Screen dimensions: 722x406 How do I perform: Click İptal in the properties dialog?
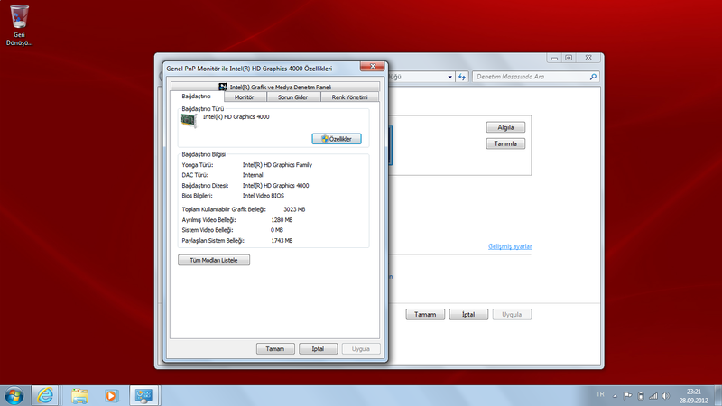click(x=319, y=349)
